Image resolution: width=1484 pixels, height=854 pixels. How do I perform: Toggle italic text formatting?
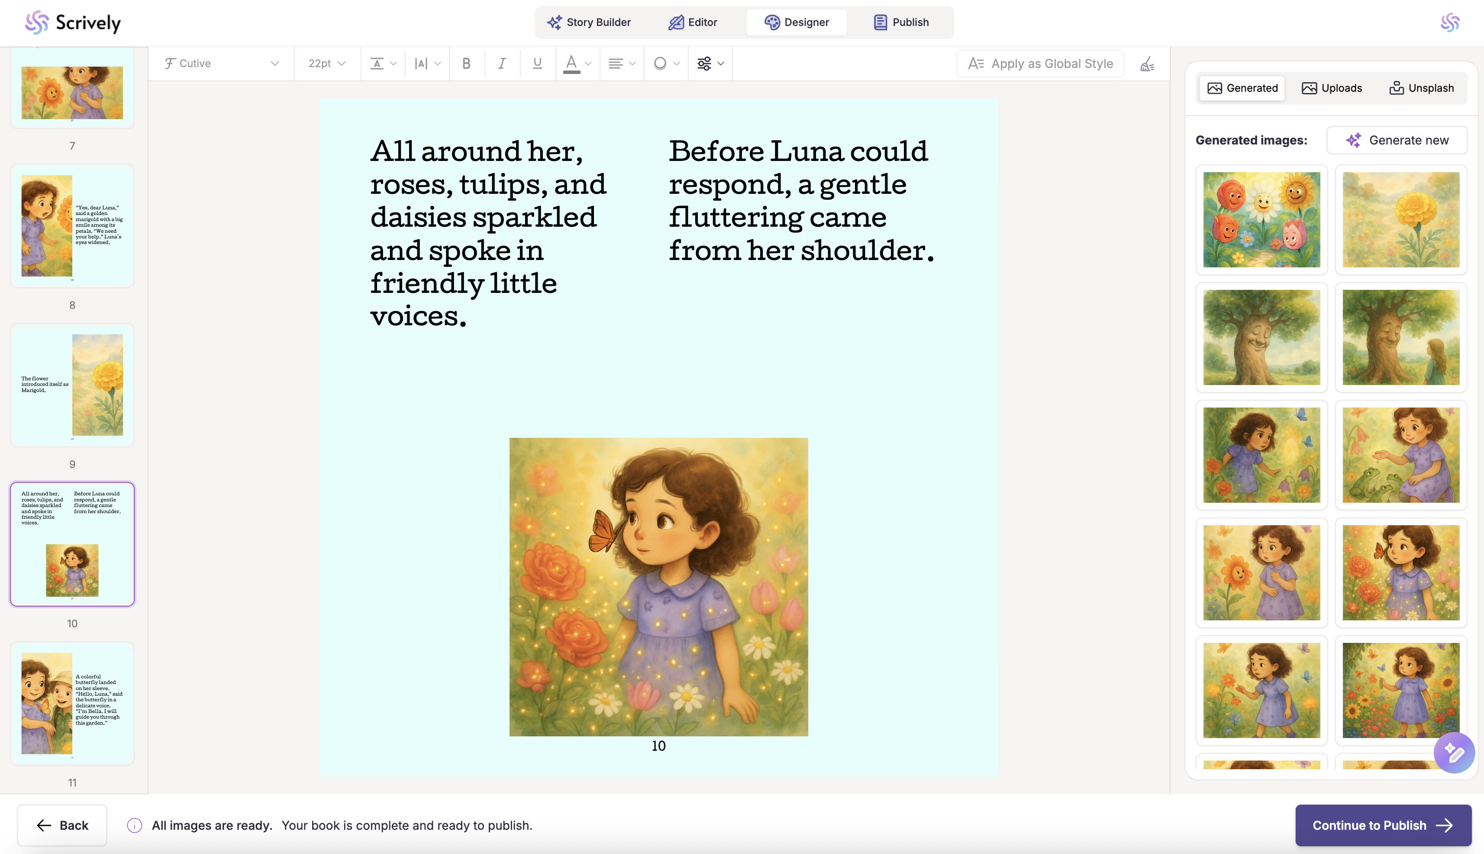click(502, 63)
